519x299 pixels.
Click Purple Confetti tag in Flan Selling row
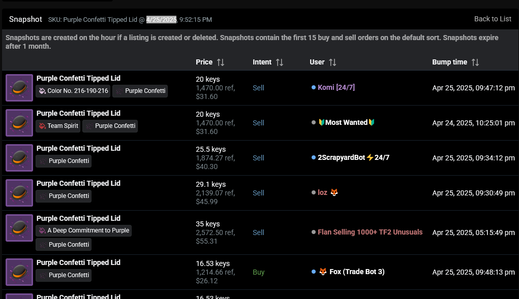pyautogui.click(x=64, y=245)
